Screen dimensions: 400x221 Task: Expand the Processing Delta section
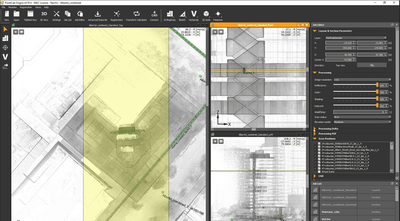[327, 128]
